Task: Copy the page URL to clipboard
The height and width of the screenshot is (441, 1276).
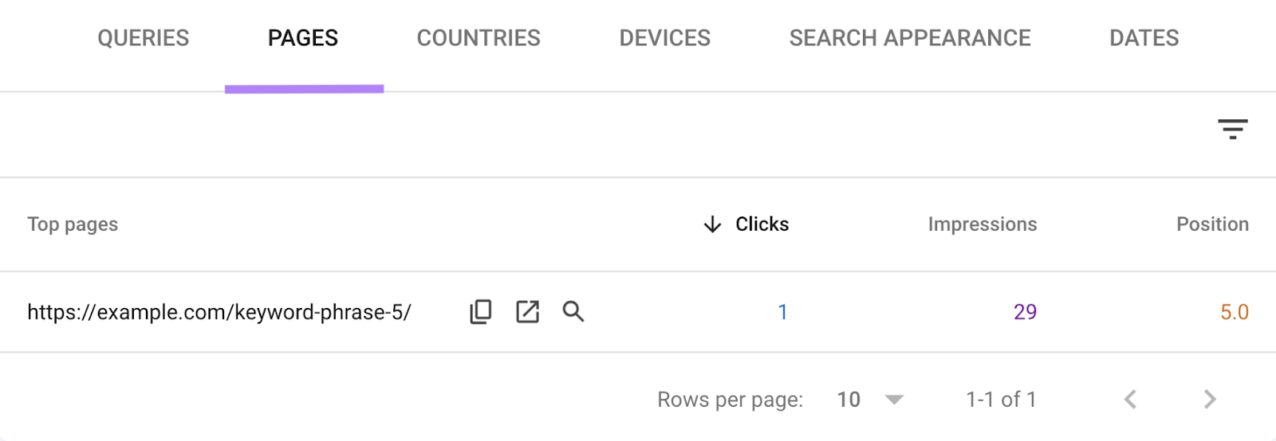Action: pos(480,311)
